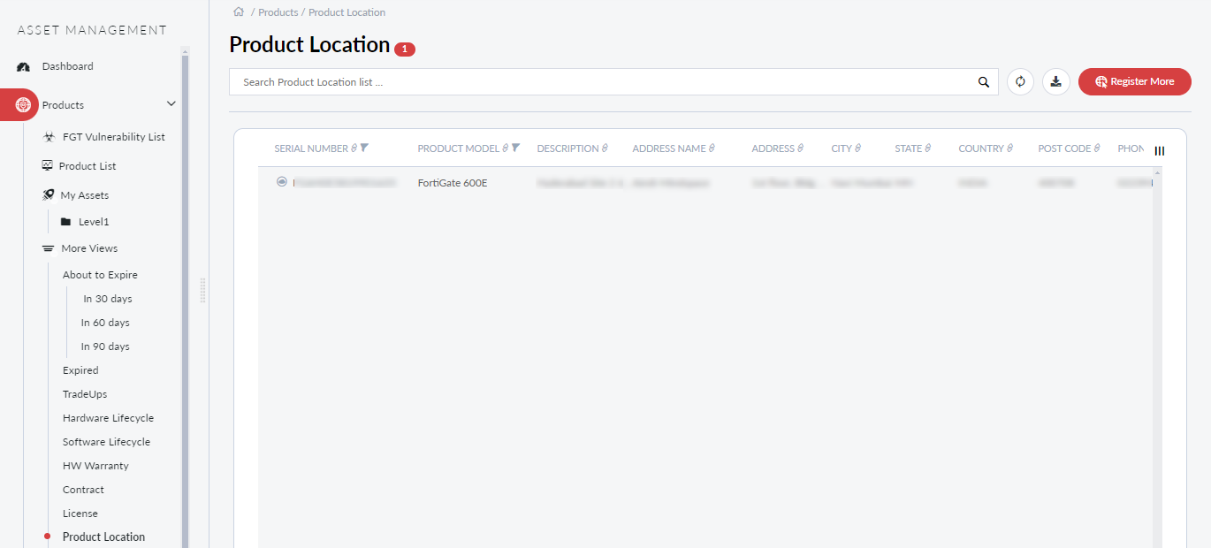Click the FortiGate 600E cell

click(x=453, y=183)
